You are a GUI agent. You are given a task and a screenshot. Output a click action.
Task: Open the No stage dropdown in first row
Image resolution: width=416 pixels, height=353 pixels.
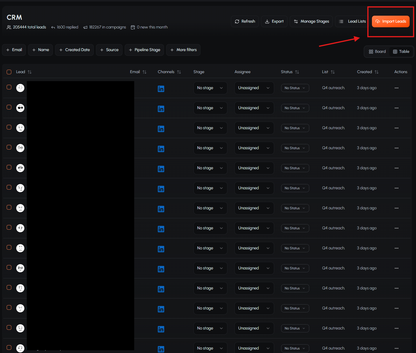point(210,88)
